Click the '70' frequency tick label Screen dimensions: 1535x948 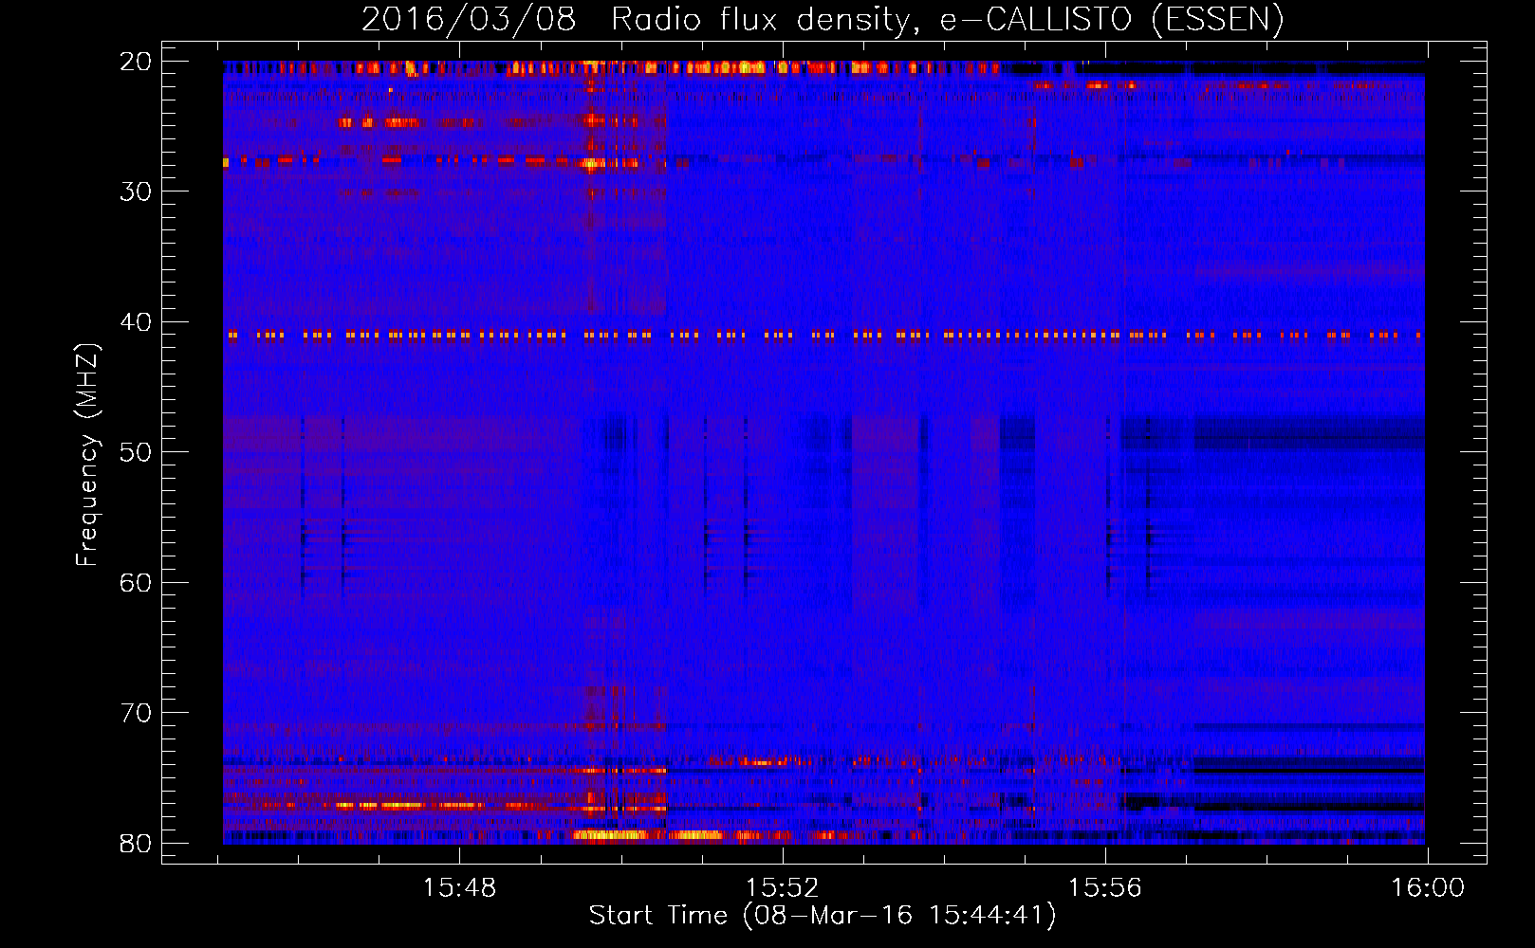click(137, 713)
